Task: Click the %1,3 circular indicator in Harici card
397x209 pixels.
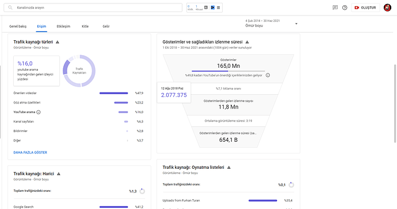Action: 142,191
